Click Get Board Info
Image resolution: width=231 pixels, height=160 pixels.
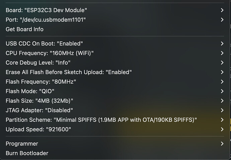24,29
